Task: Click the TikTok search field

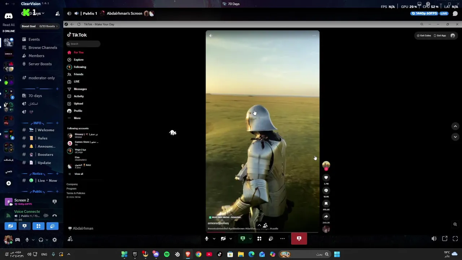Action: pyautogui.click(x=83, y=44)
